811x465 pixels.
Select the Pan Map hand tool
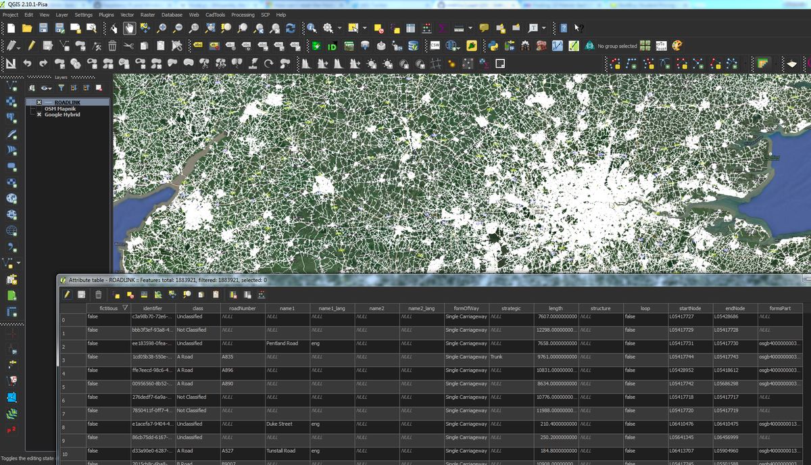tap(128, 28)
